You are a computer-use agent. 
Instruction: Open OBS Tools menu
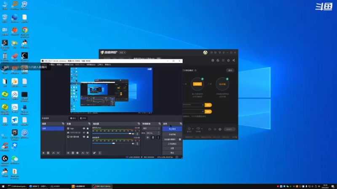coord(100,65)
